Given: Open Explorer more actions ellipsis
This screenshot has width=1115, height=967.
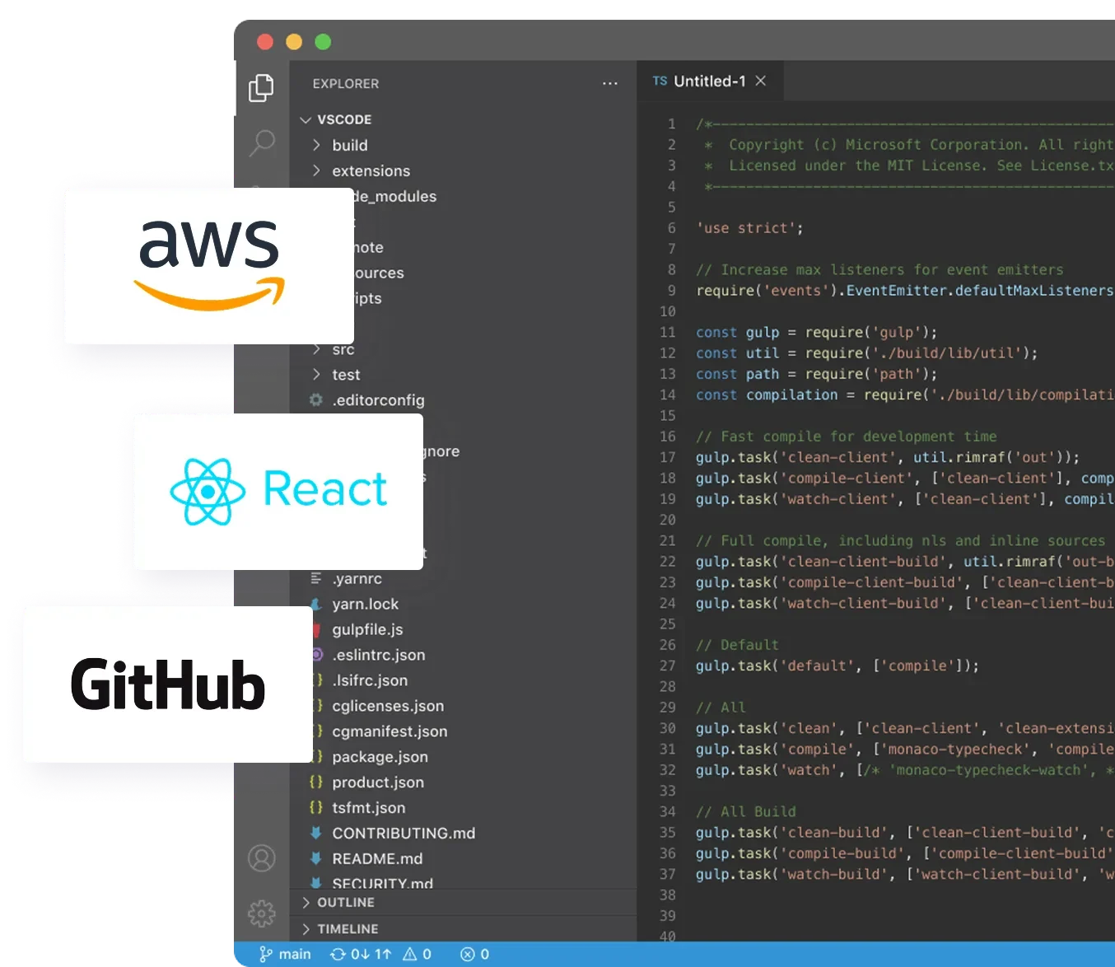Looking at the screenshot, I should coord(609,83).
